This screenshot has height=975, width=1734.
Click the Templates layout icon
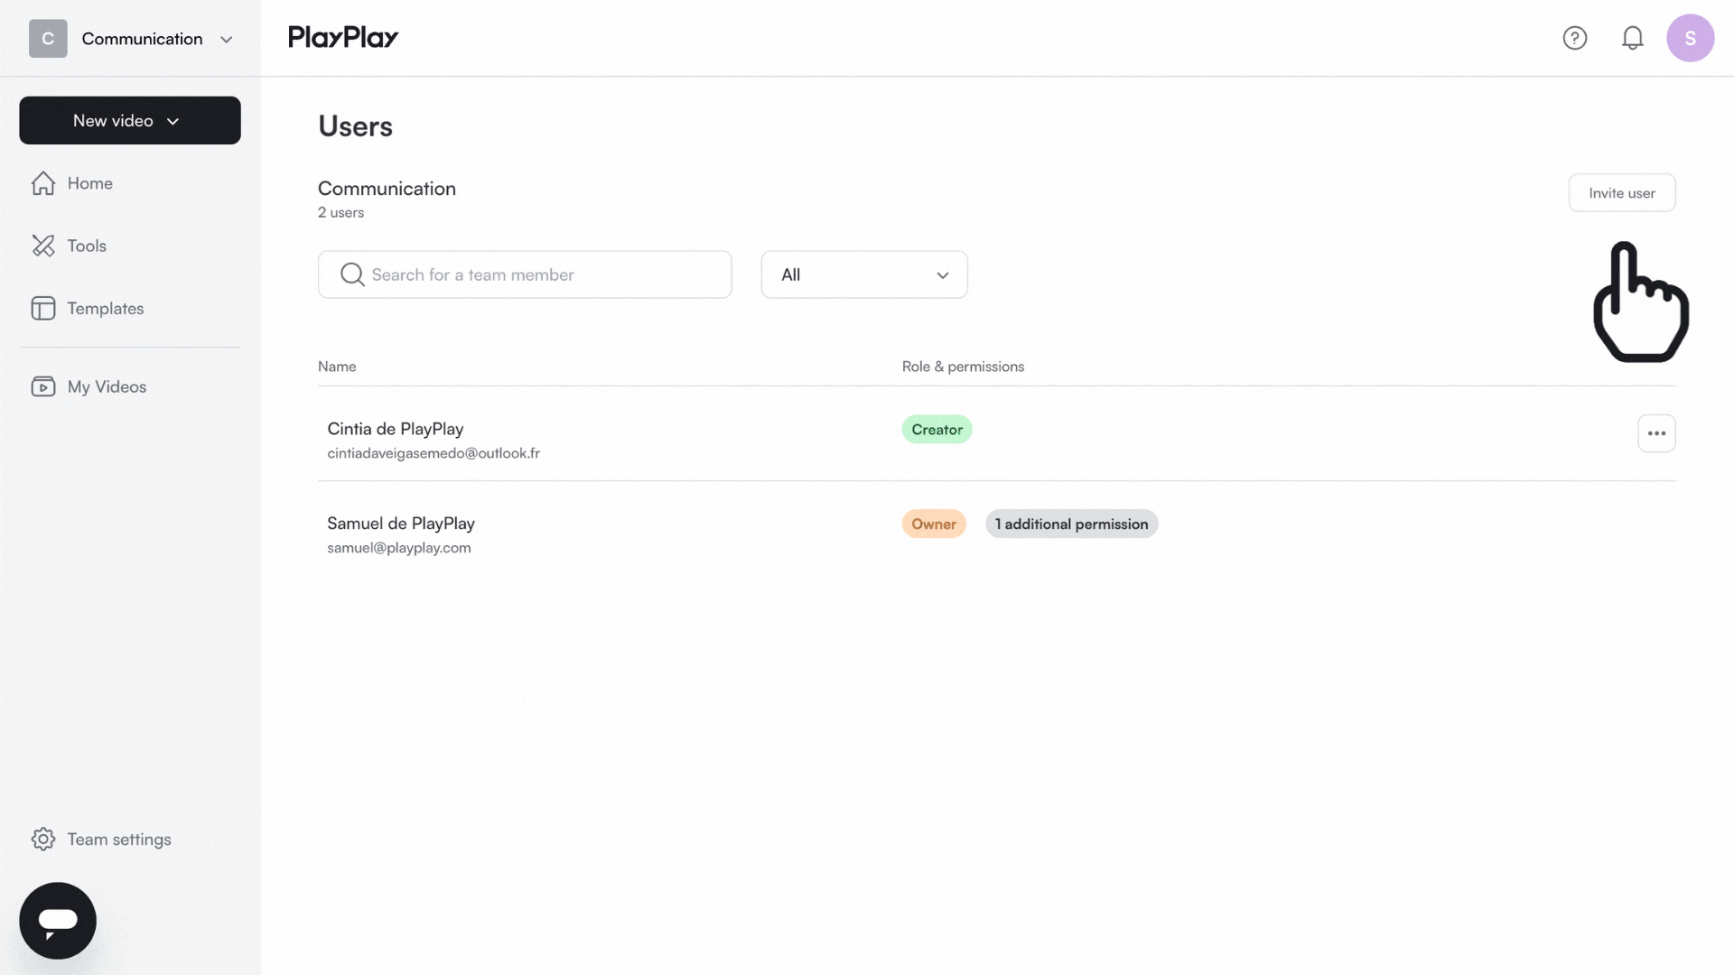43,309
